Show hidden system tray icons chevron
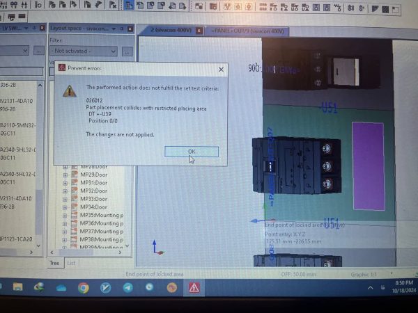 pos(371,288)
